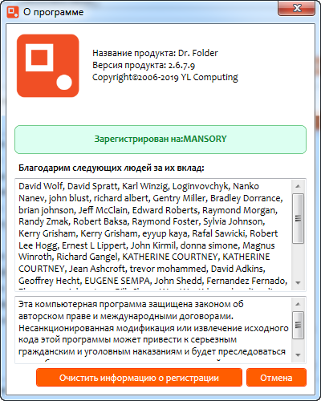This screenshot has height=401, width=321.
Task: Click the name 'EUGENE SEMPA' in the contributors list
Action: (x=117, y=281)
